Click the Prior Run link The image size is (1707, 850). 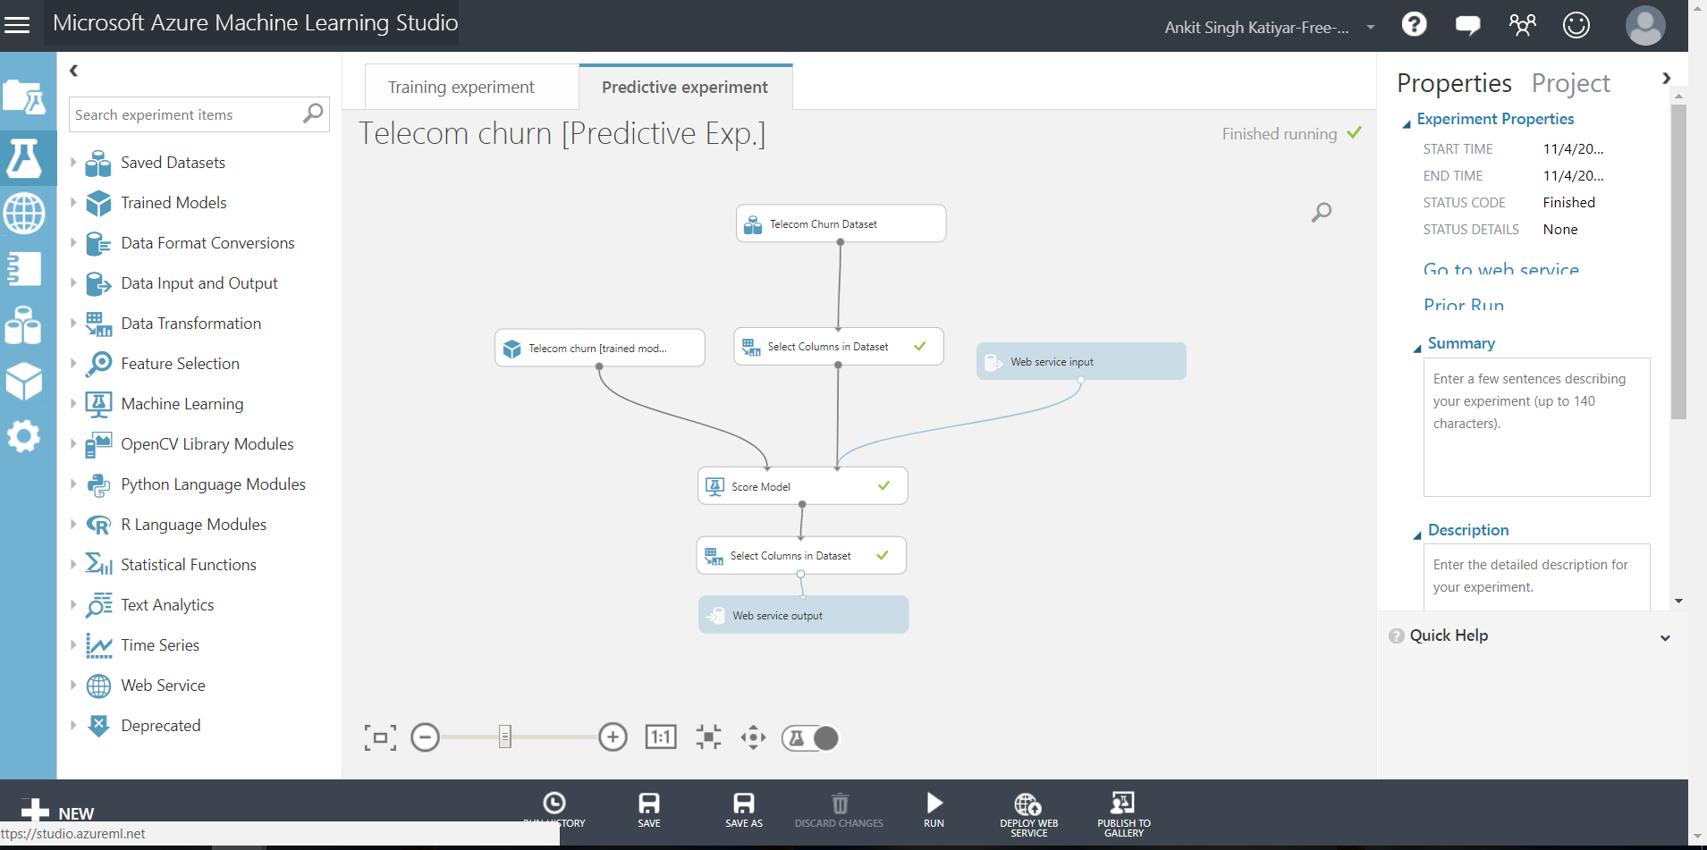coord(1464,306)
